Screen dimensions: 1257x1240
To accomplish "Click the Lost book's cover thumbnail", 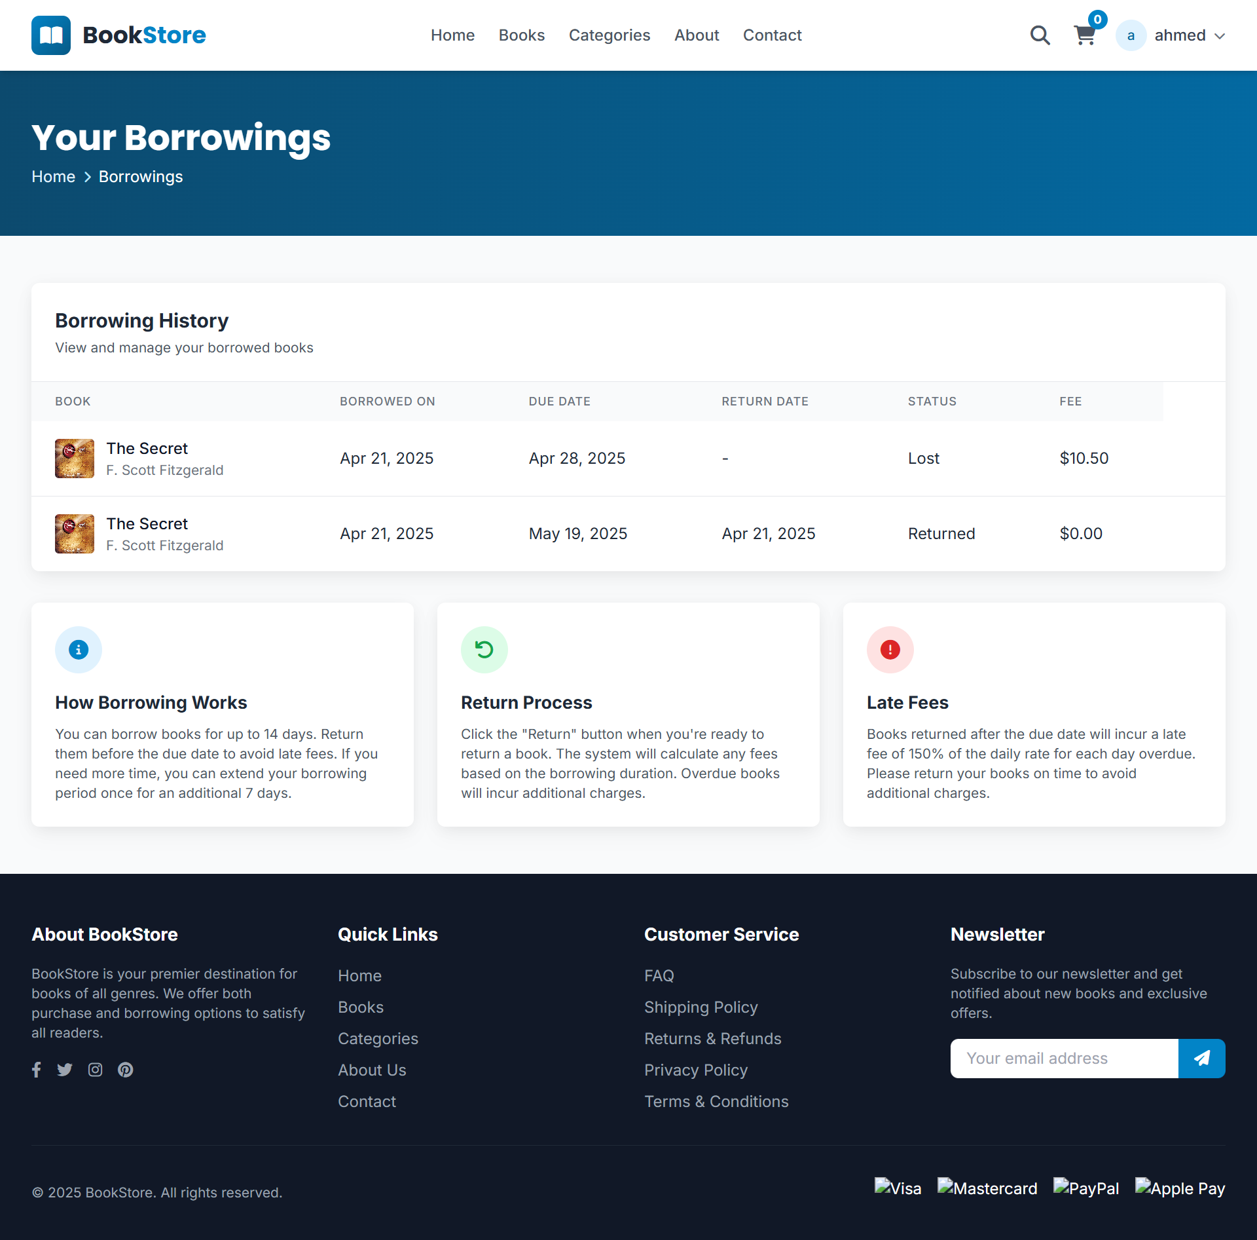I will pyautogui.click(x=75, y=459).
